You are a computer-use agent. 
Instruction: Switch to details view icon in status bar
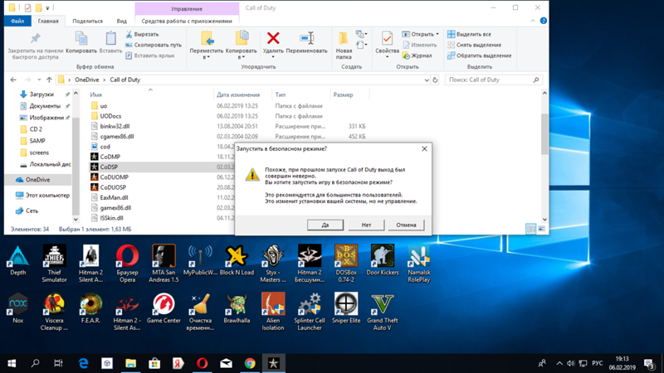click(530, 229)
